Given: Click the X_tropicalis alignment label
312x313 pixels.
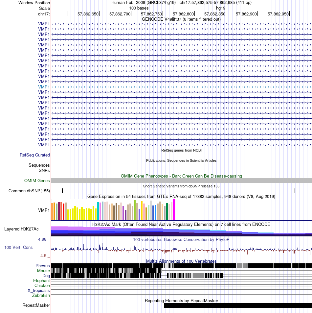Looking at the screenshot, I should [x=39, y=290].
